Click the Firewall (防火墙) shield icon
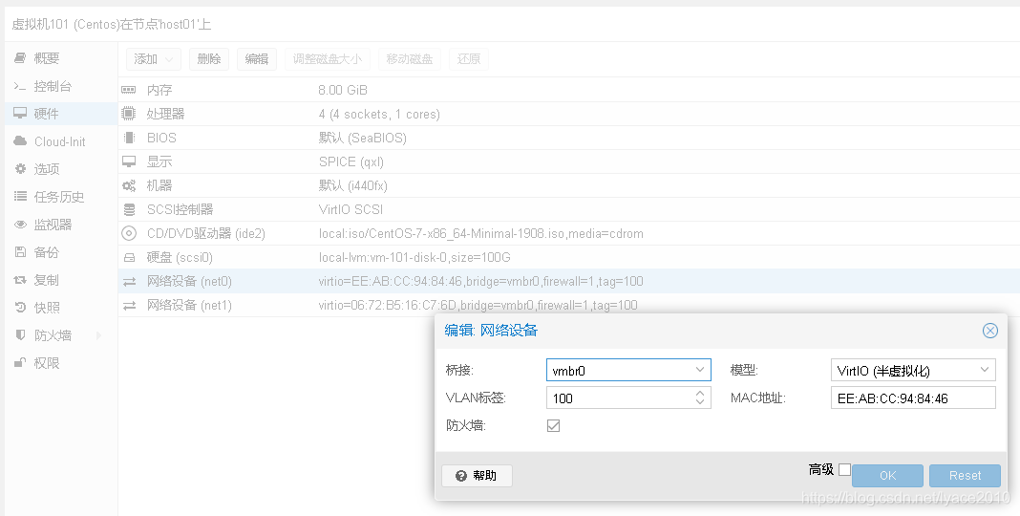1020x516 pixels. (x=20, y=335)
